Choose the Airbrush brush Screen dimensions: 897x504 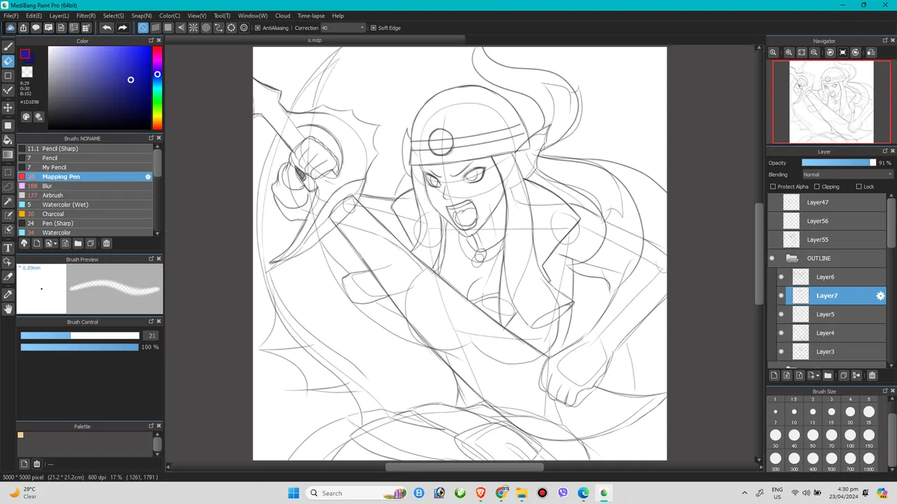pos(85,195)
